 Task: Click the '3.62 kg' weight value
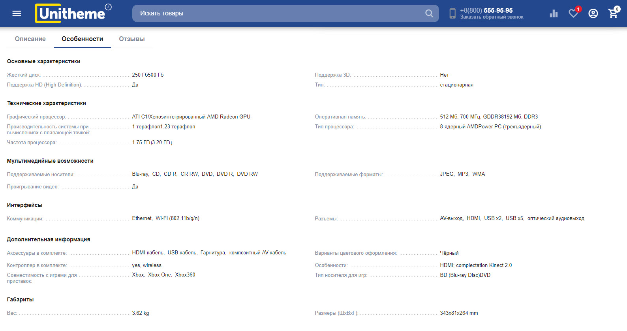click(x=141, y=313)
